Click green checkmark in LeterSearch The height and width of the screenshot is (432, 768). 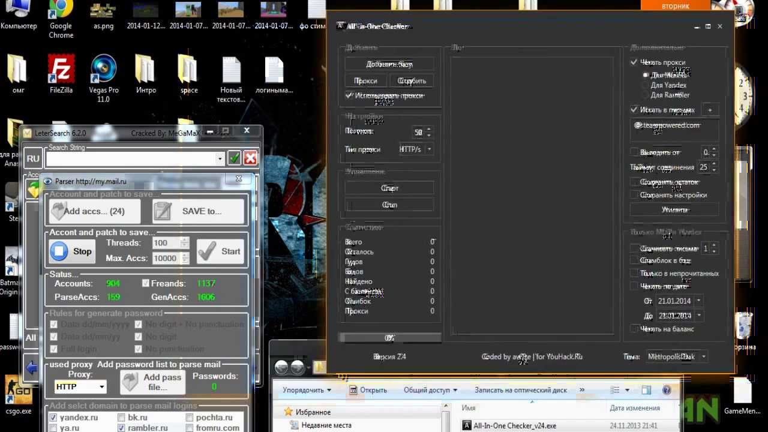tap(235, 158)
